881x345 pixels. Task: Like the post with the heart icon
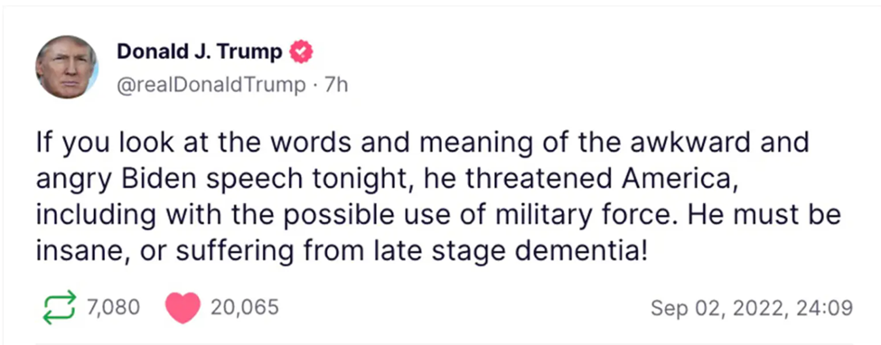[183, 308]
